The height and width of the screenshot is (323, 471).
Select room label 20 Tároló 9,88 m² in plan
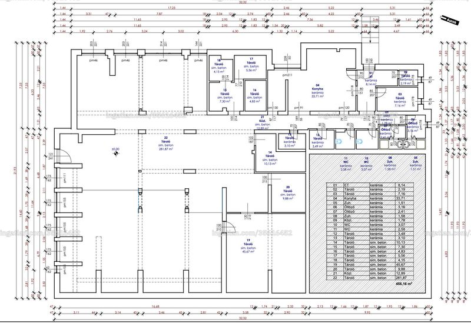point(287,193)
